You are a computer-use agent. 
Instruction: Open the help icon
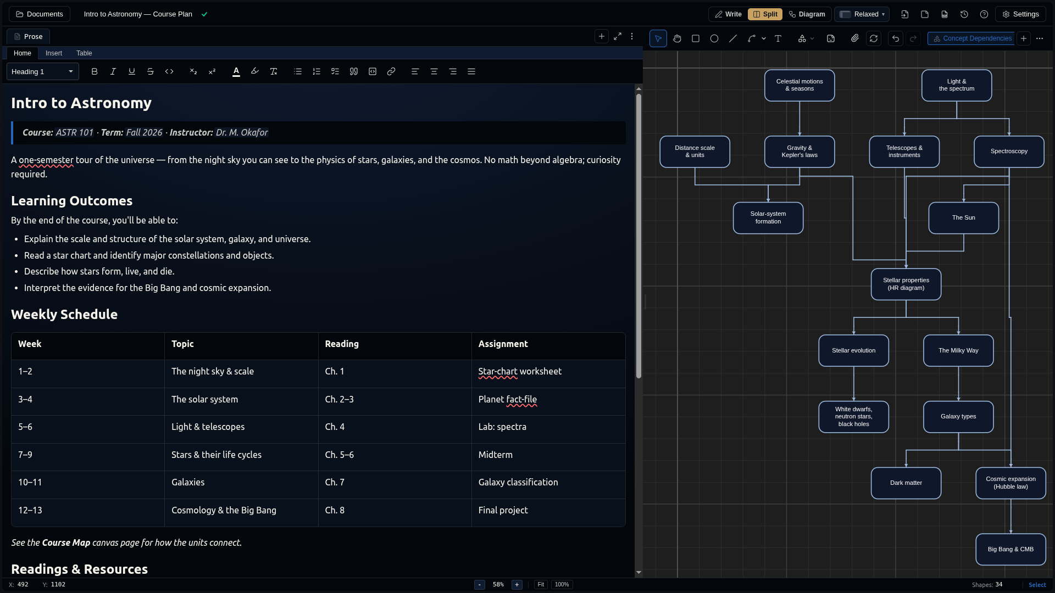[x=984, y=14]
